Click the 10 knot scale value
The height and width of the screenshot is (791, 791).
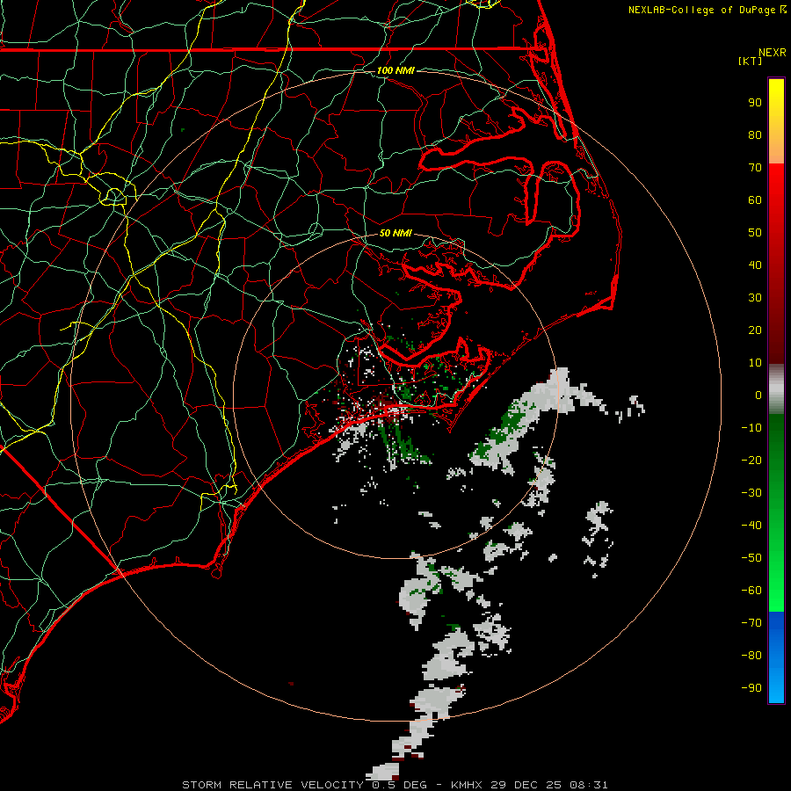[755, 363]
